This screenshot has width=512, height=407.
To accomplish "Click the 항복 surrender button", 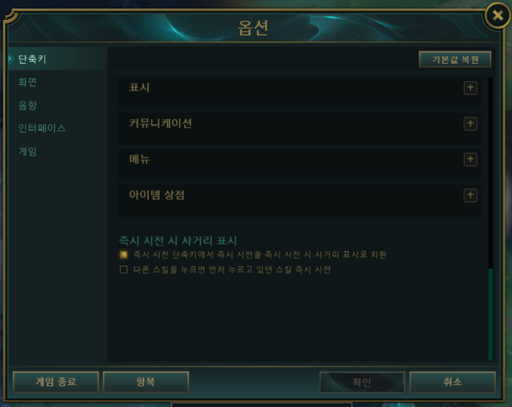I will (x=145, y=381).
